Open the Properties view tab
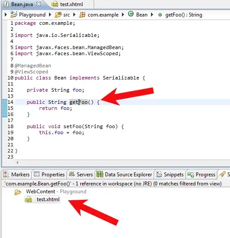230x238 pixels. (x=49, y=175)
